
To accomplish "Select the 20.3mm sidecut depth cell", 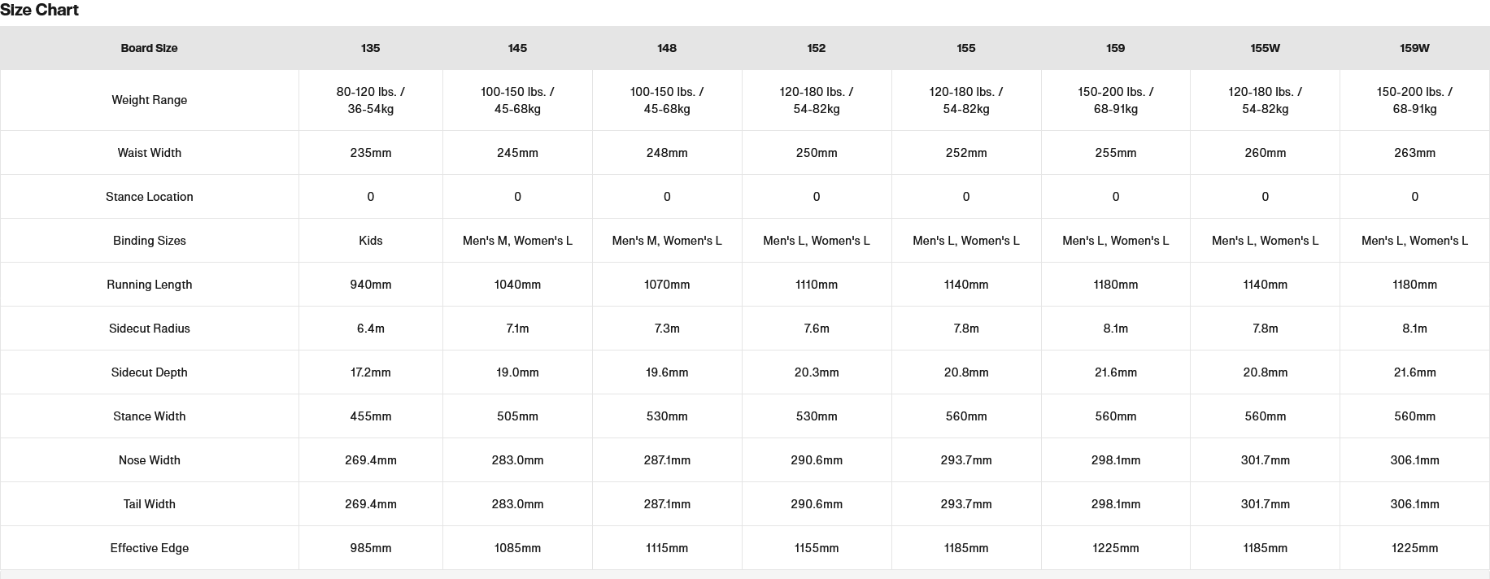I will coord(816,372).
